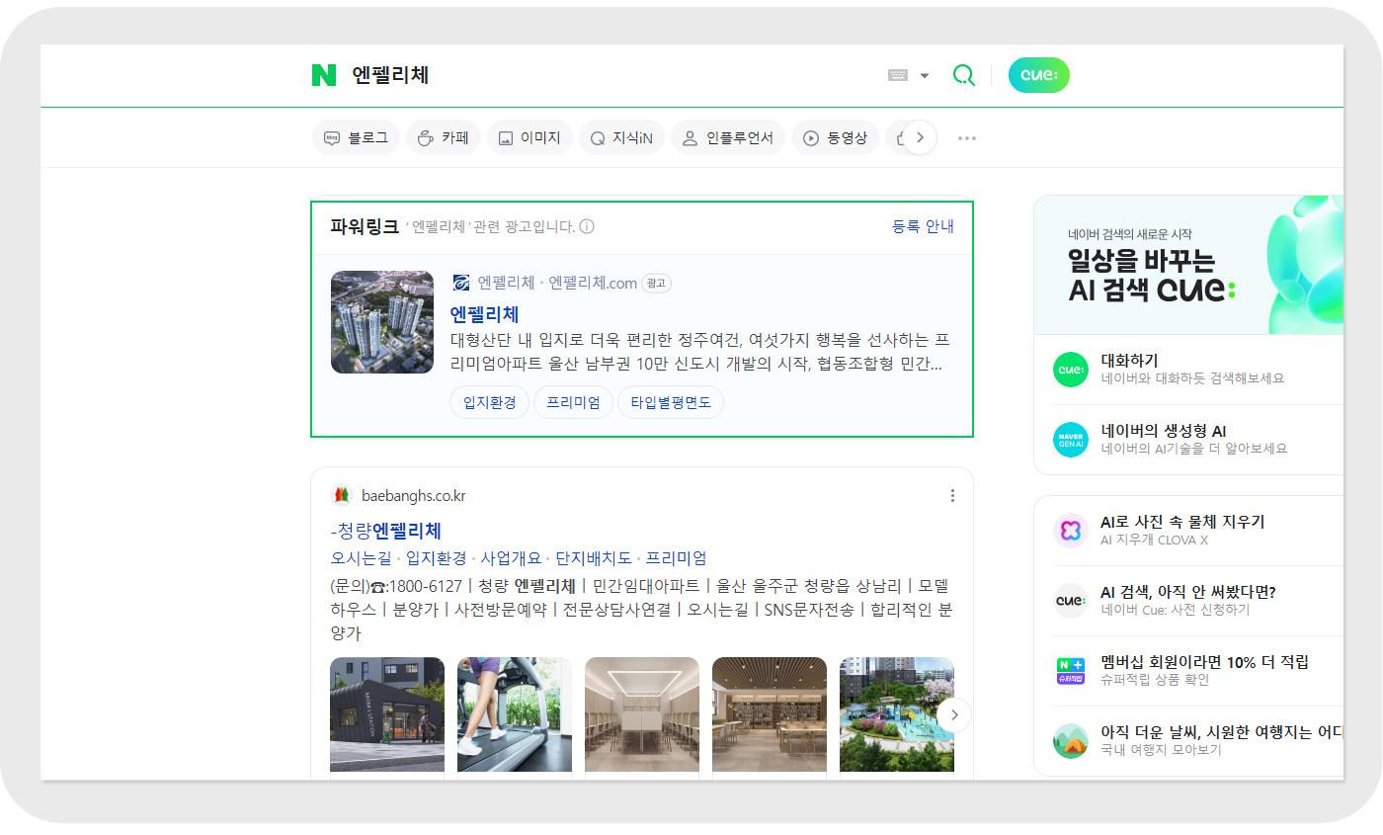Open AI 검색, 아직 안 써봤다면? link

pos(1188,592)
